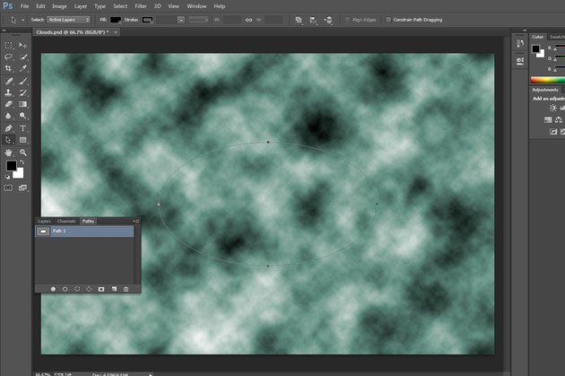Viewport: 565px width, 376px height.
Task: Click toolbox foreground color swatch
Action: 11,165
